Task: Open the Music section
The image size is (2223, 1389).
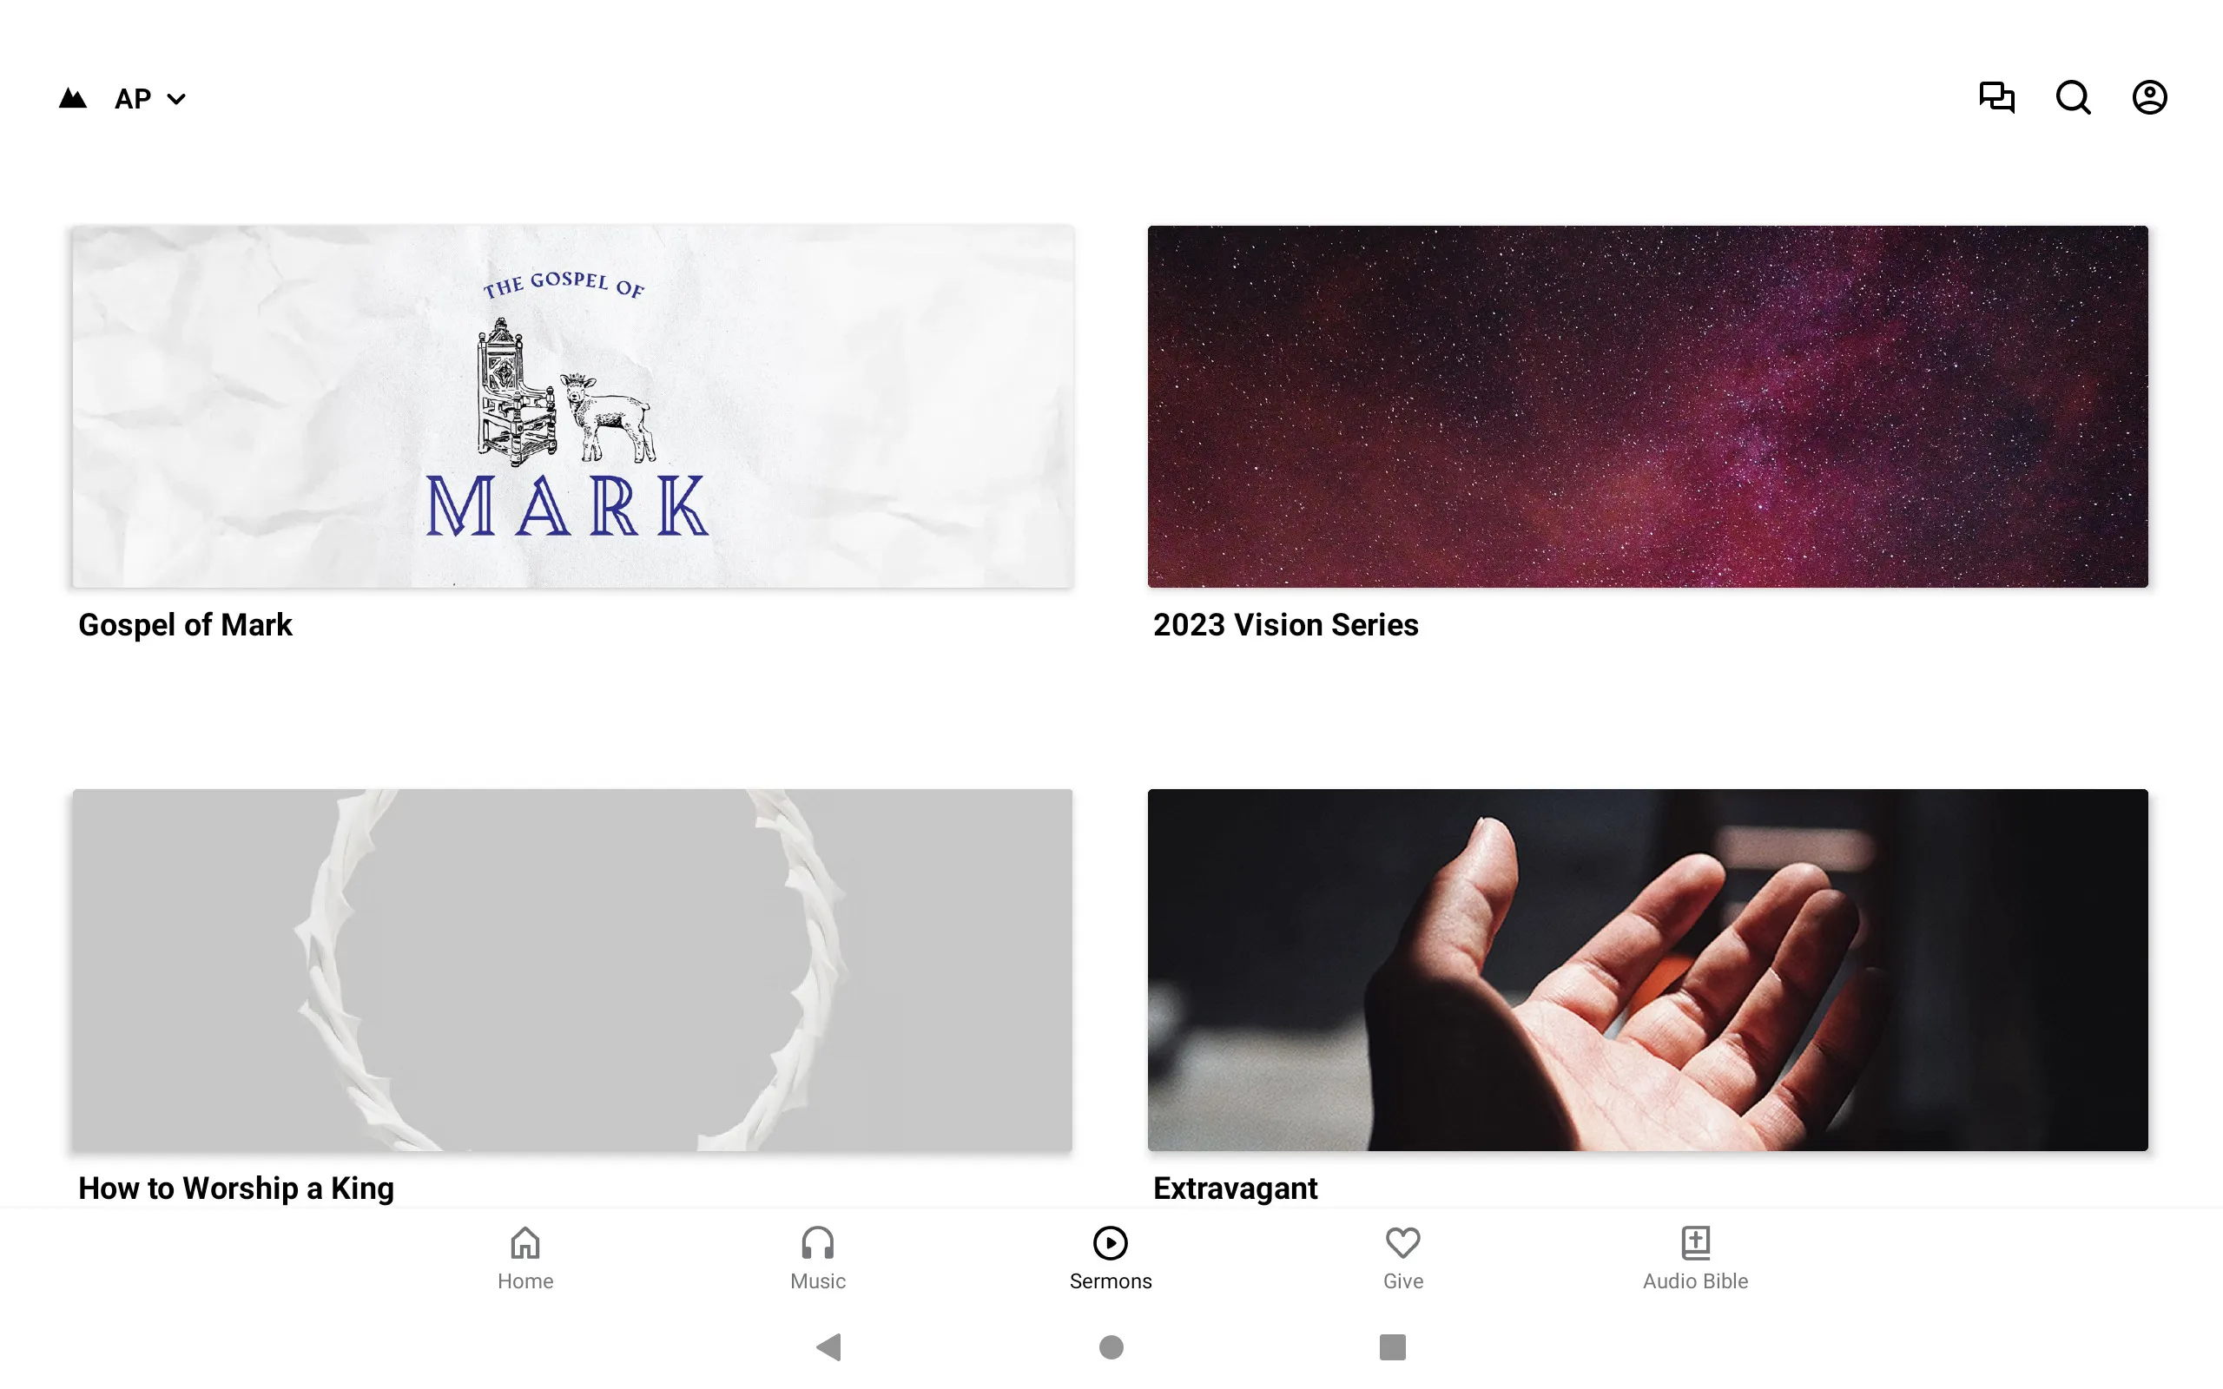Action: [x=818, y=1256]
